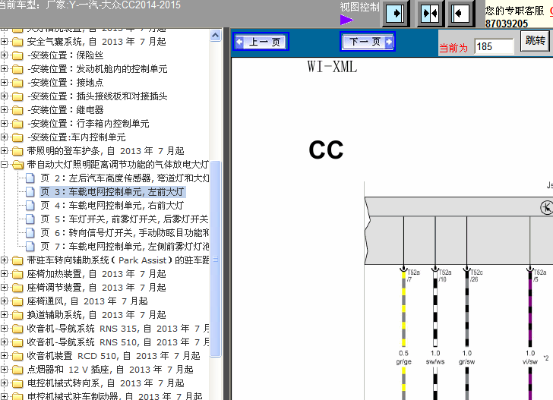Click connector label T52a /7
Viewport: 553px width, 400px height.
(413, 276)
